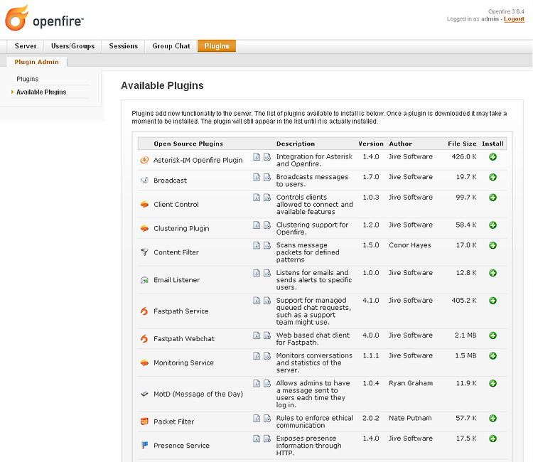This screenshot has width=533, height=462.
Task: Open the changelog for Packet Filter
Action: click(x=267, y=418)
